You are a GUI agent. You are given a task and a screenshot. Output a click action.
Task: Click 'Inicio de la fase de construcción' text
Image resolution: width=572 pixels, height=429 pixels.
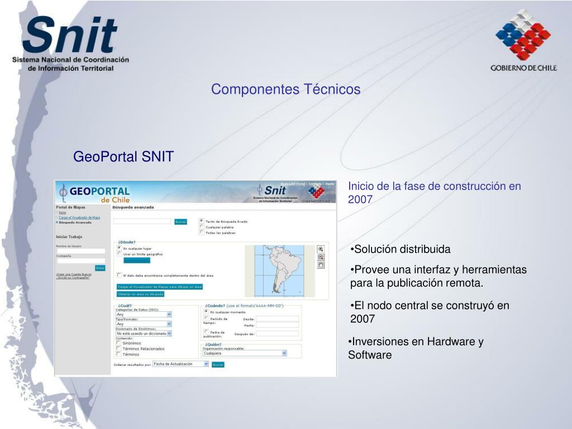tap(435, 193)
